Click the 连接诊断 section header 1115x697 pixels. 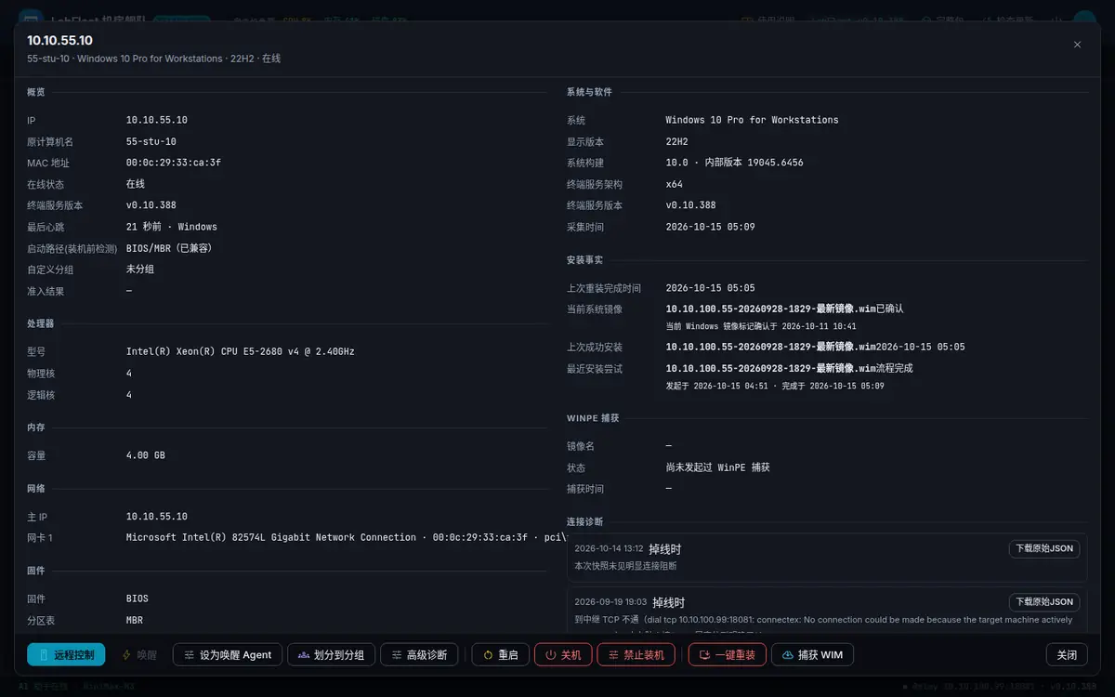click(584, 522)
